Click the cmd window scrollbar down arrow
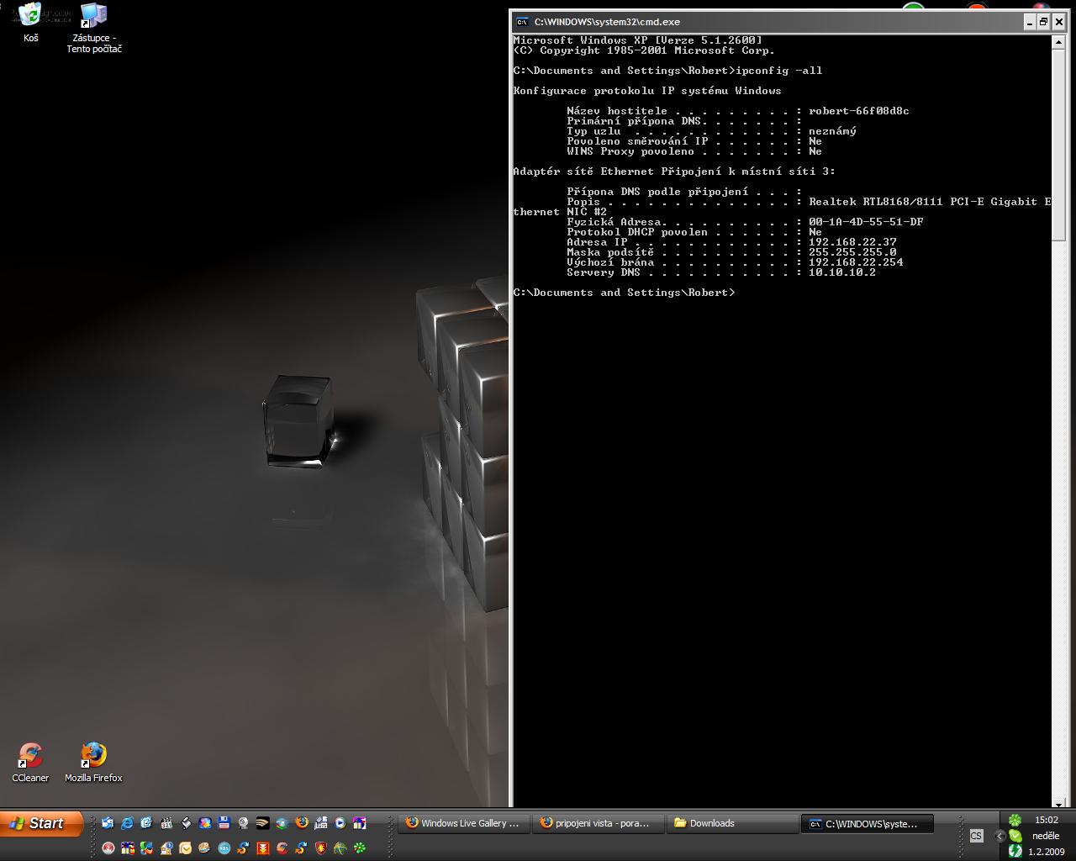This screenshot has width=1076, height=861. (x=1058, y=803)
